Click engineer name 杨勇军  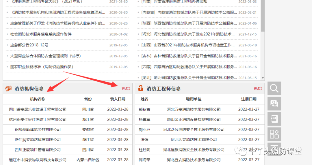click(144, 119)
